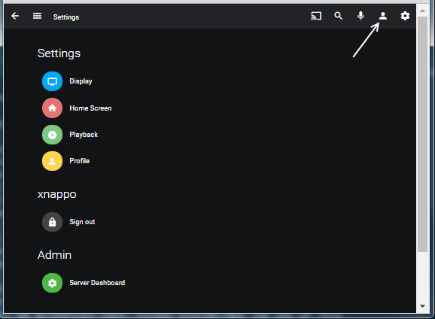
Task: Click the yellow Profile person icon
Action: [x=52, y=161]
